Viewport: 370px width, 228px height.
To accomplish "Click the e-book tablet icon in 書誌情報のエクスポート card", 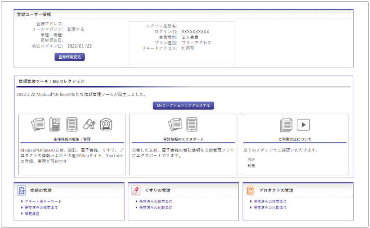I will (x=192, y=124).
